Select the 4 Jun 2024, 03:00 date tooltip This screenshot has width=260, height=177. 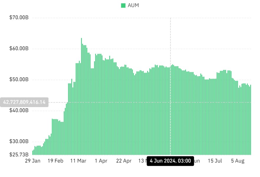point(170,161)
